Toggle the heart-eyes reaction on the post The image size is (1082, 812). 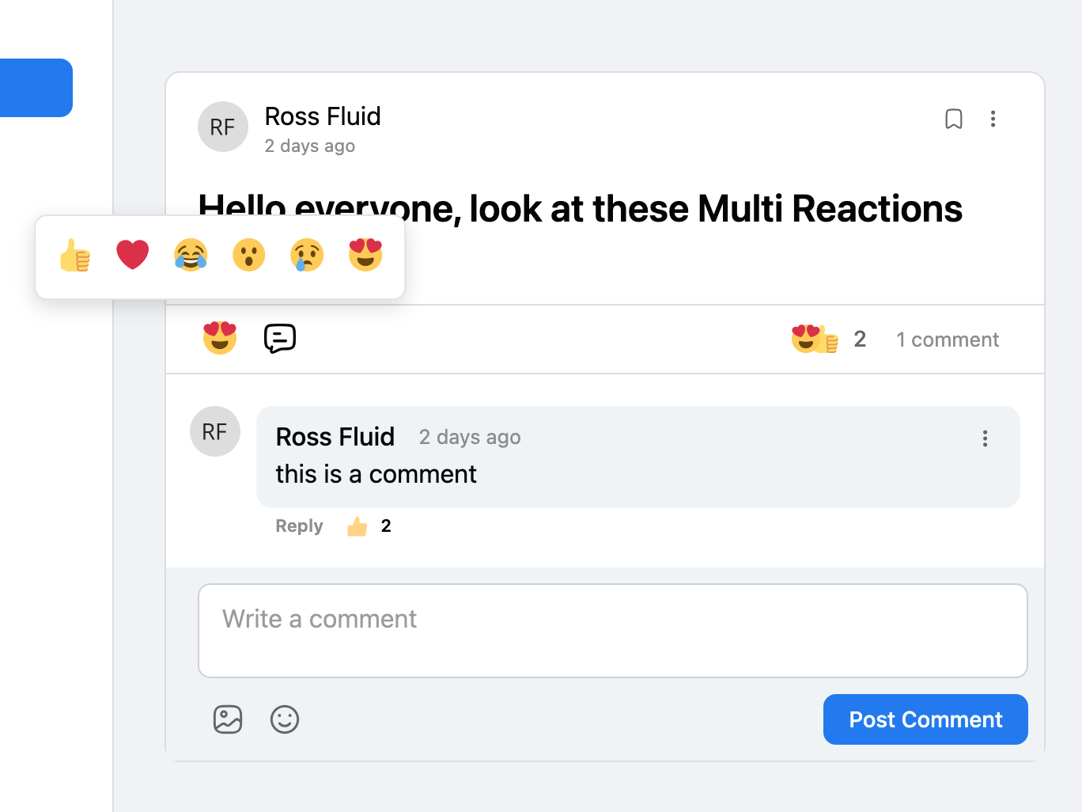pos(220,338)
